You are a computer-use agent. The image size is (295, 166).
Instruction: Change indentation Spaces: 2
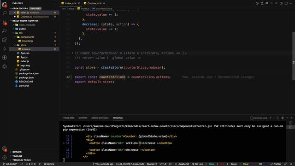tap(152, 164)
